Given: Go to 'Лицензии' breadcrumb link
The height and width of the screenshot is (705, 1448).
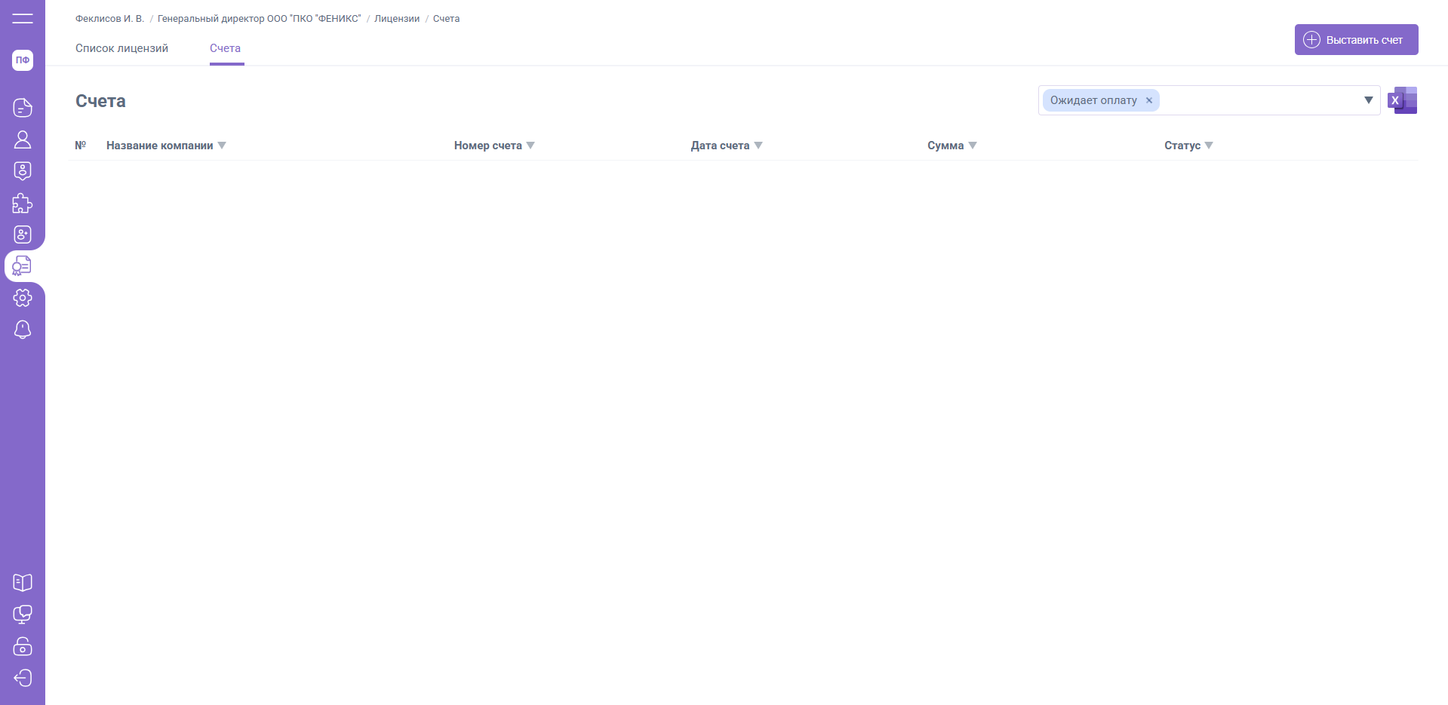Looking at the screenshot, I should (397, 19).
